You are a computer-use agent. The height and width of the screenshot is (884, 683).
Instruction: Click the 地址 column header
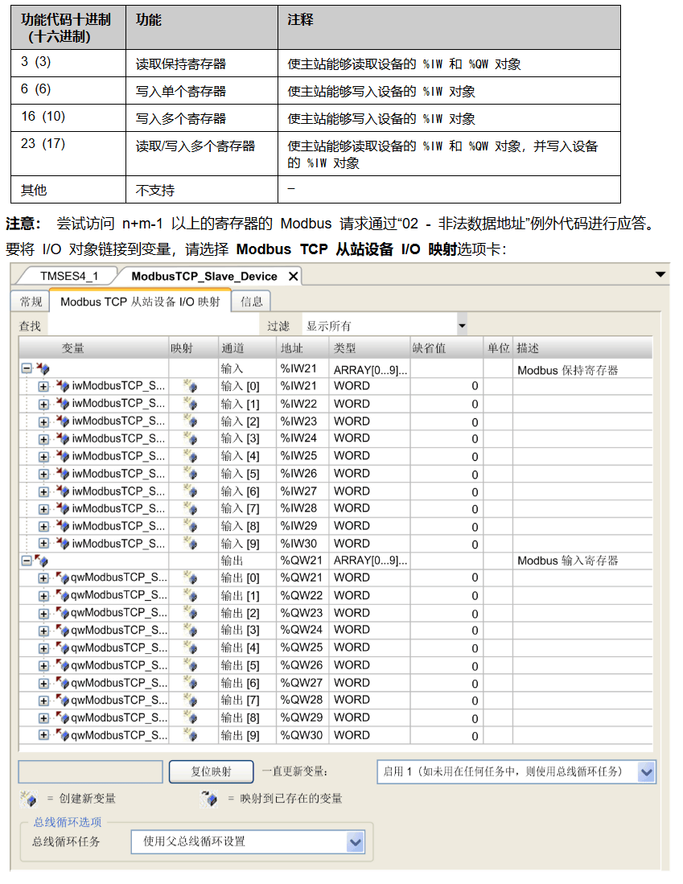pos(302,348)
